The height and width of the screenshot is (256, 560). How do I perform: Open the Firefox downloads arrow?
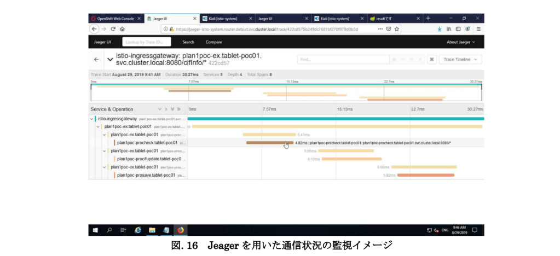[440, 29]
